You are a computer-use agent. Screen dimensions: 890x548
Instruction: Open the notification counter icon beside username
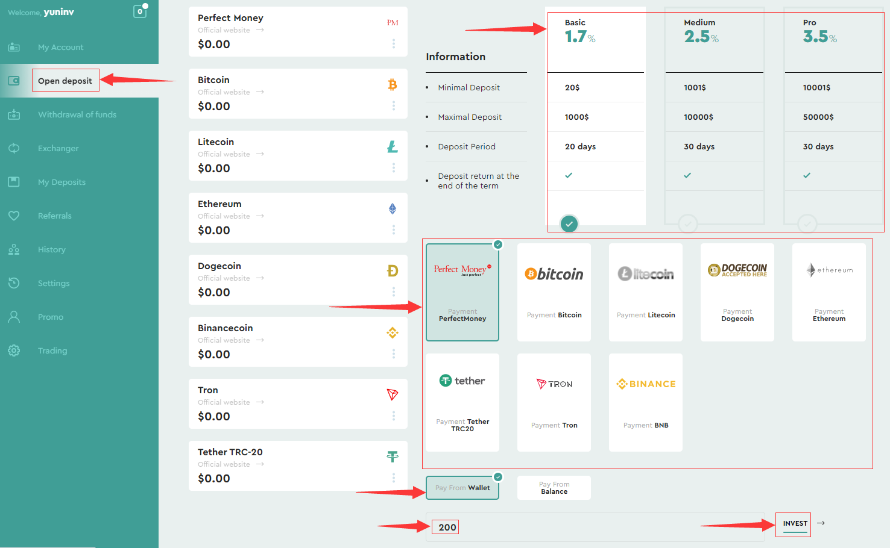140,11
